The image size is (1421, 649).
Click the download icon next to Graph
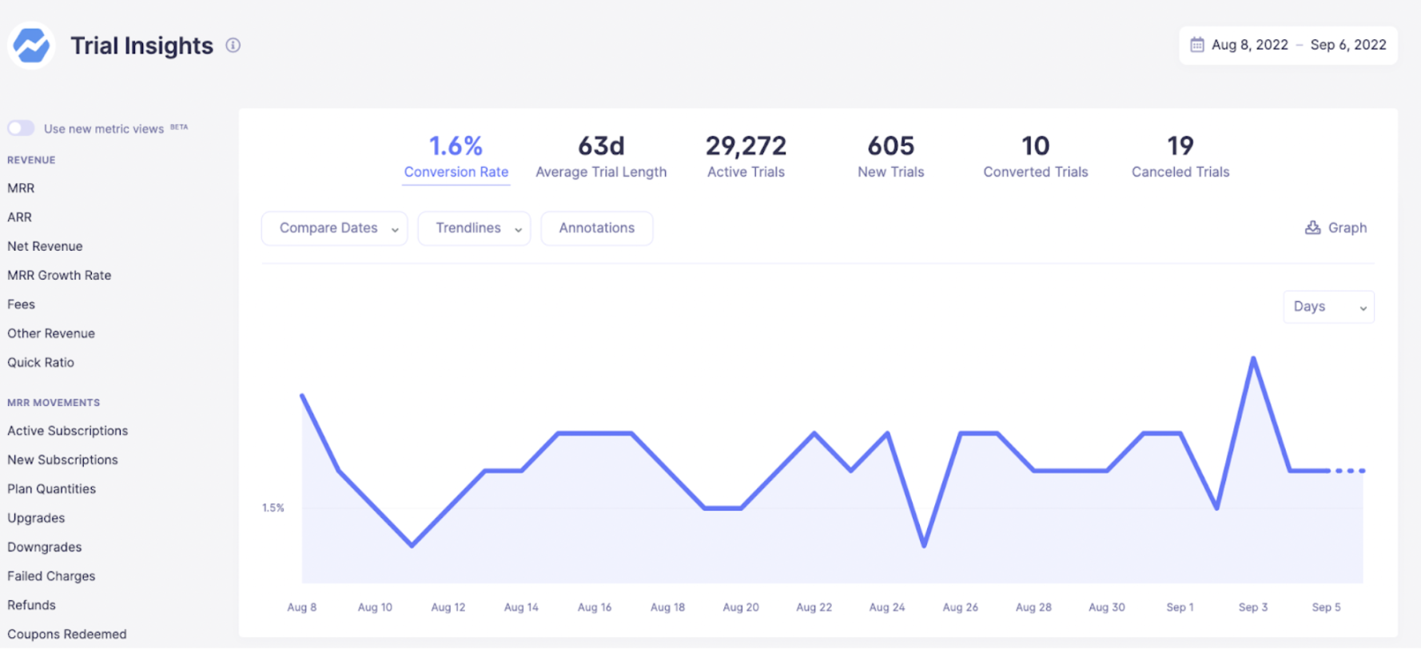point(1312,228)
